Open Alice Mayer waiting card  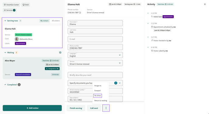(x=32, y=68)
